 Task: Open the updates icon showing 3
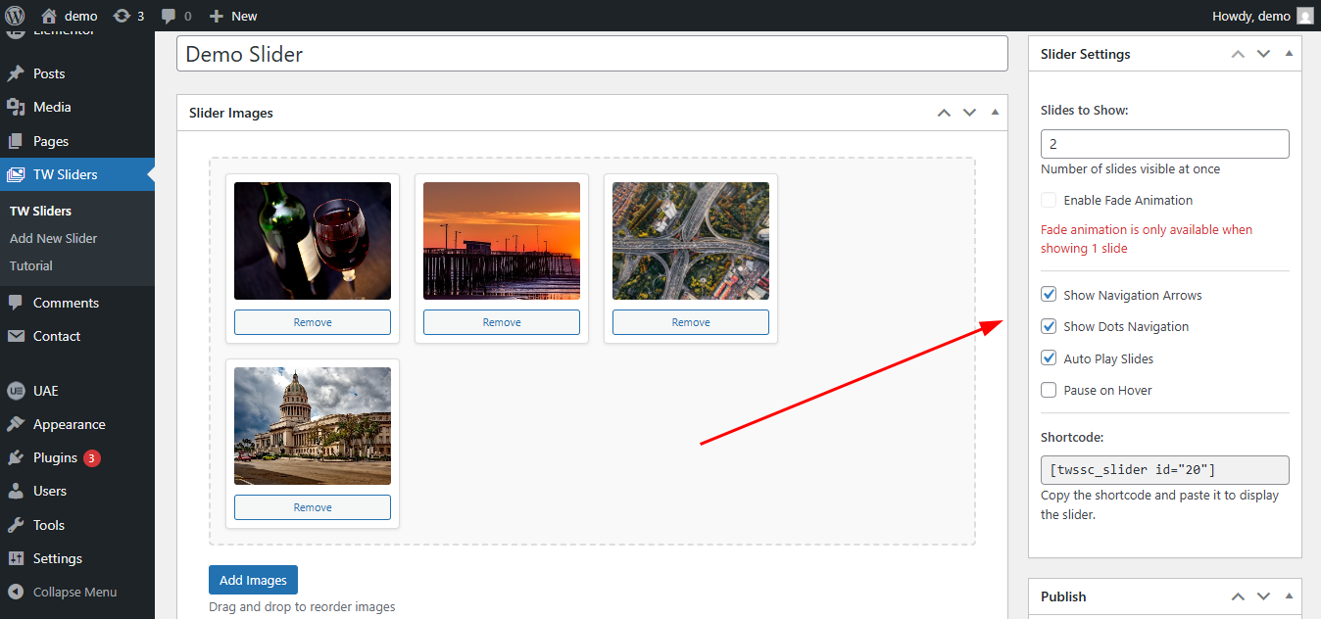click(122, 16)
